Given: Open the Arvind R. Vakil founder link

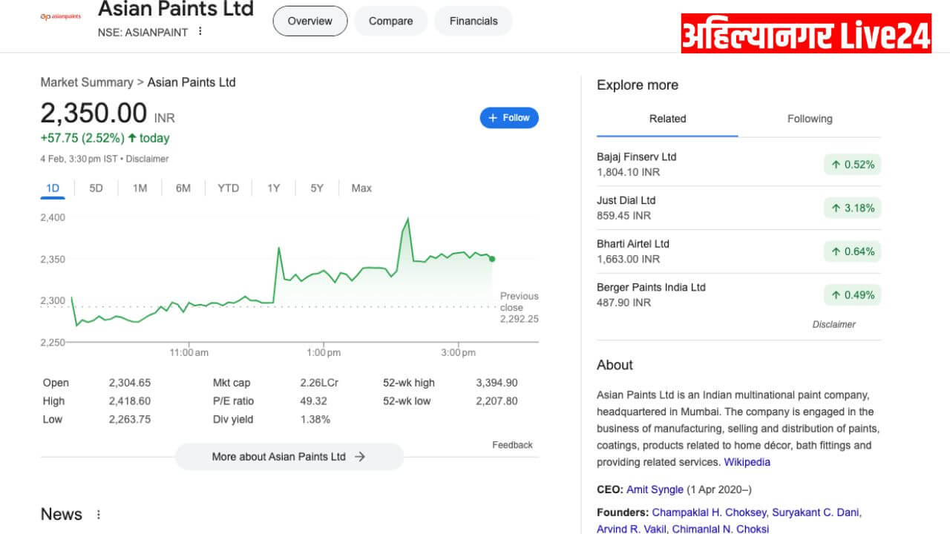Looking at the screenshot, I should pyautogui.click(x=632, y=529).
